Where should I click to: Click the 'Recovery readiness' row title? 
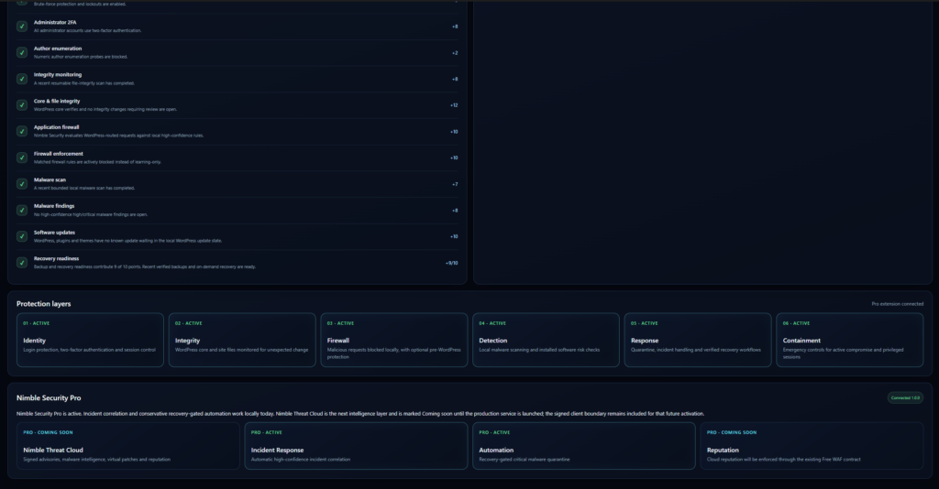point(56,259)
